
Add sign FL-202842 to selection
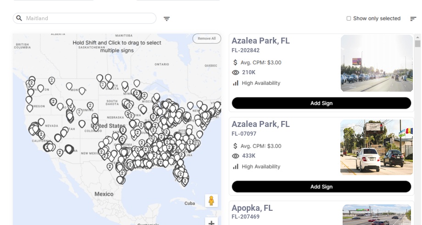pos(321,103)
